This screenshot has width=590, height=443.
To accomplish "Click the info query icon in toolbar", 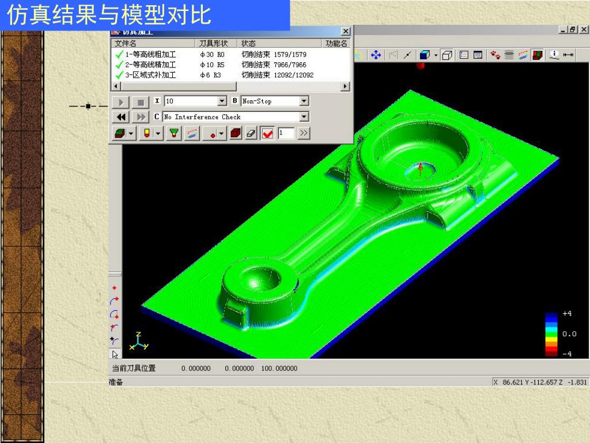I will pos(554,55).
